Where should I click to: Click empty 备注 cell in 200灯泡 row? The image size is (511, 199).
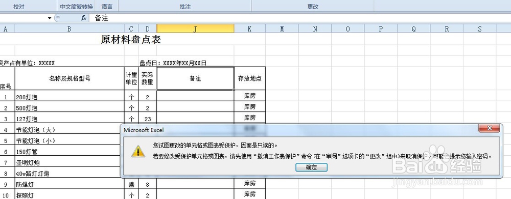point(195,96)
